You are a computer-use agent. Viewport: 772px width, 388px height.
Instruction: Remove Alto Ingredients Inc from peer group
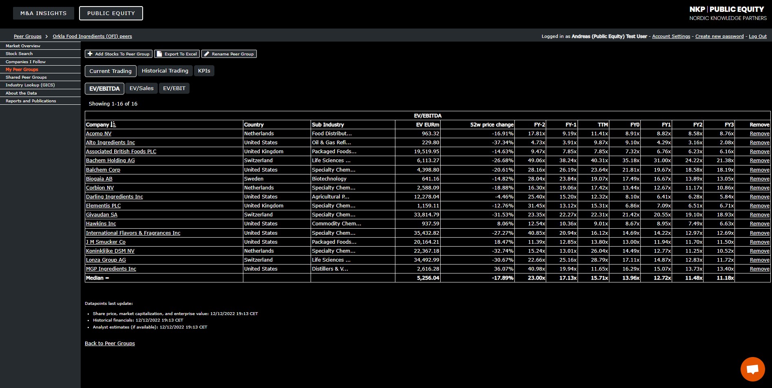point(760,143)
